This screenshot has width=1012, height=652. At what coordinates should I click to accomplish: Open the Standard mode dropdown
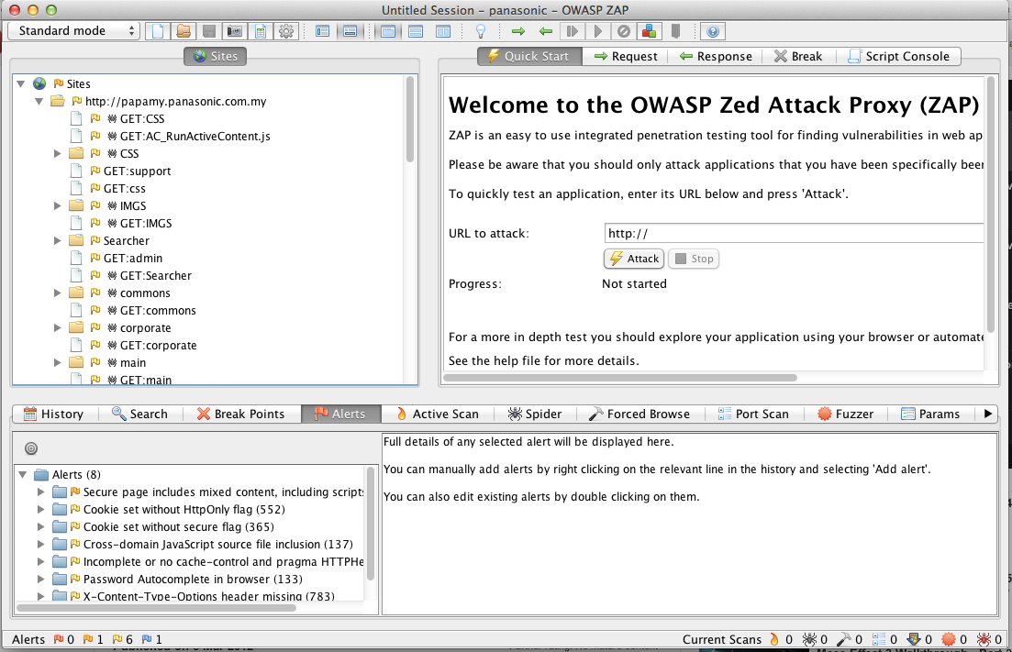73,31
